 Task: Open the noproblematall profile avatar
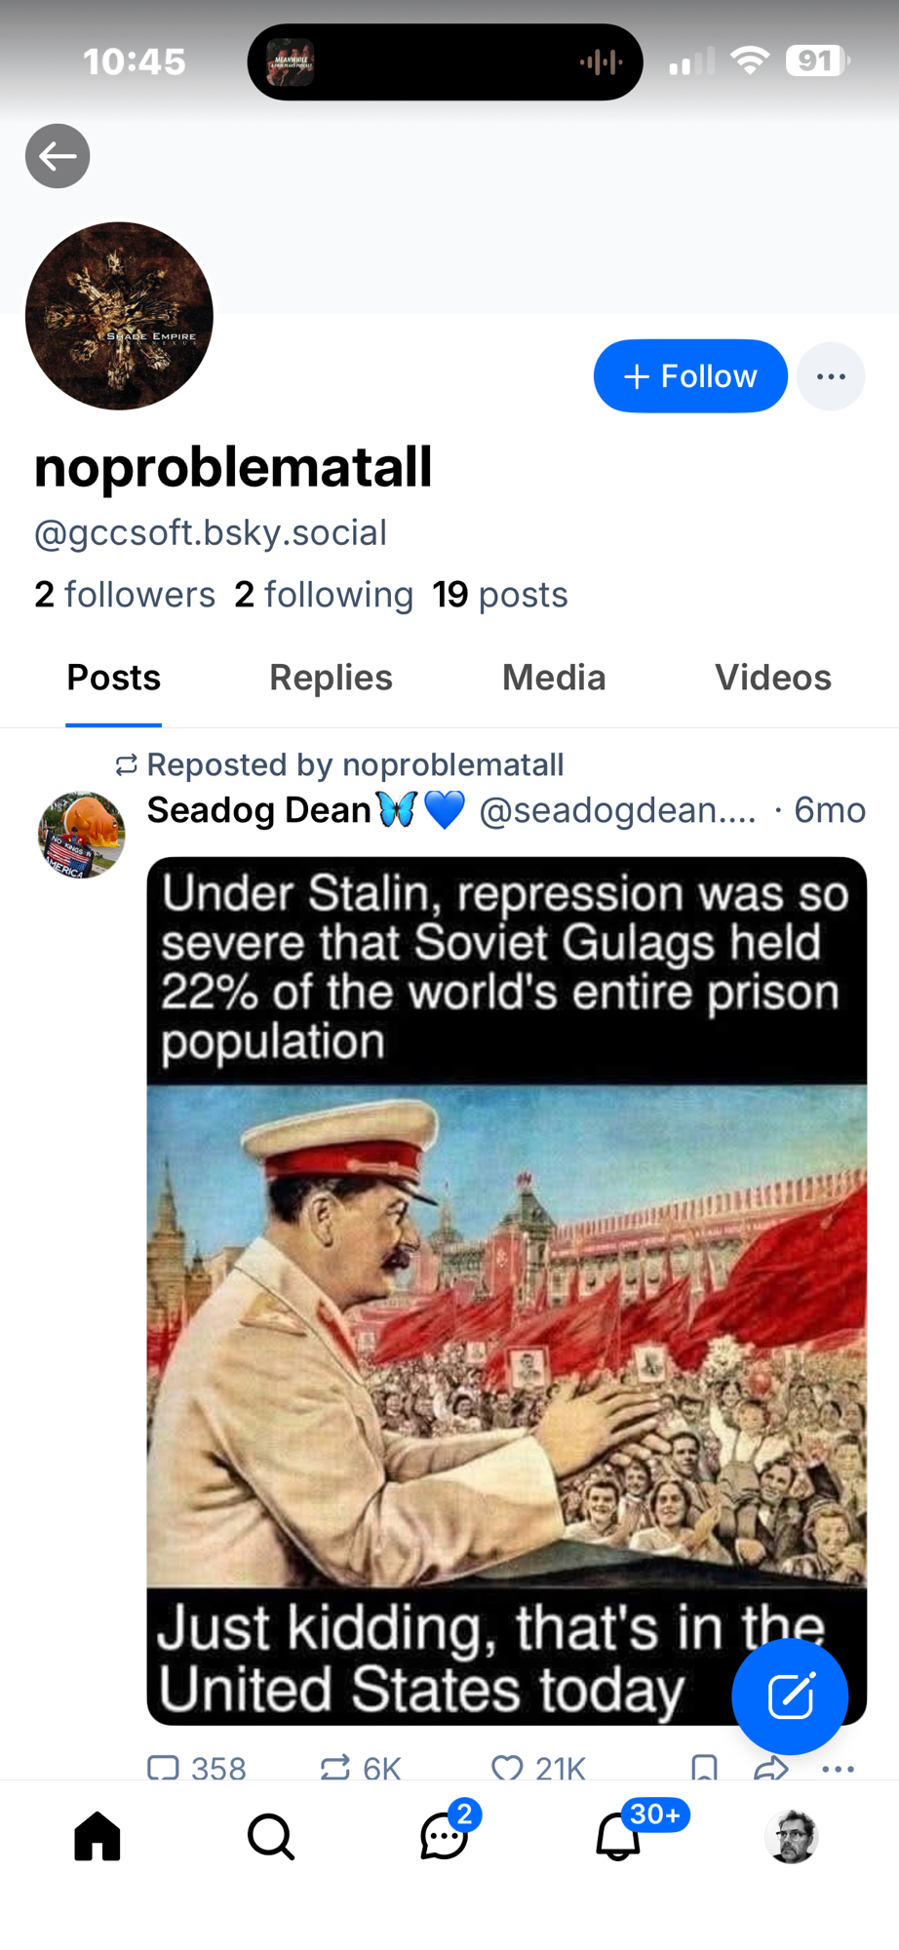point(119,316)
